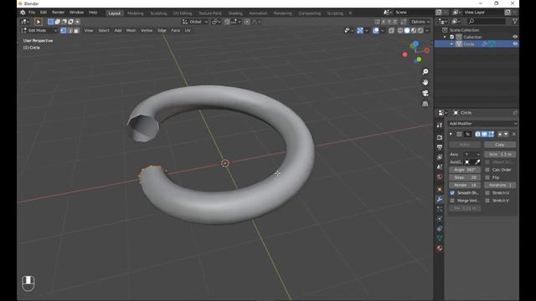Open the Global orientation dropdown
The image size is (536, 301).
point(195,22)
